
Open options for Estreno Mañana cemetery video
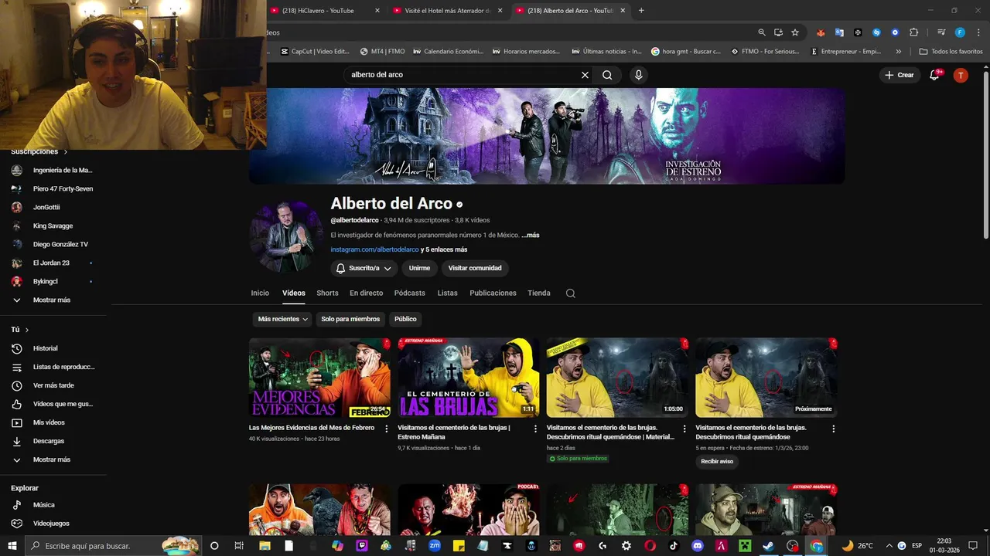(535, 429)
